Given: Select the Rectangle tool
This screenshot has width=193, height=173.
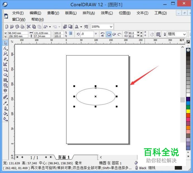Looking at the screenshot, I should (x=5, y=69).
